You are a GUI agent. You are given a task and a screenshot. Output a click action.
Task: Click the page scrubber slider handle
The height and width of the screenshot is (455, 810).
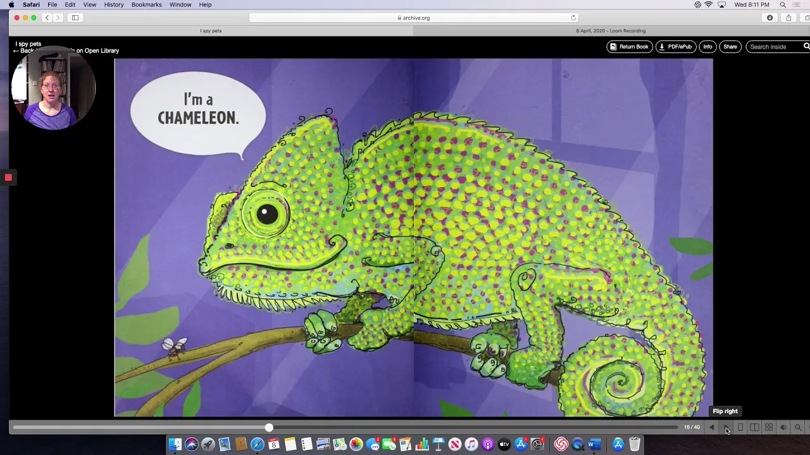point(269,428)
